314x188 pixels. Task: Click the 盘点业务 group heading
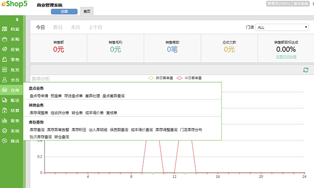click(x=36, y=88)
